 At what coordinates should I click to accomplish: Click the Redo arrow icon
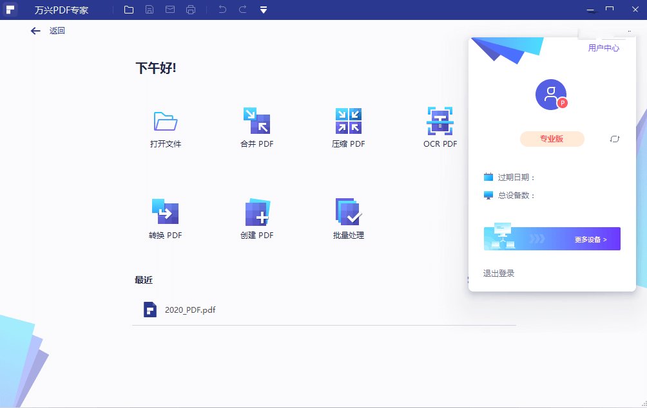pos(244,10)
